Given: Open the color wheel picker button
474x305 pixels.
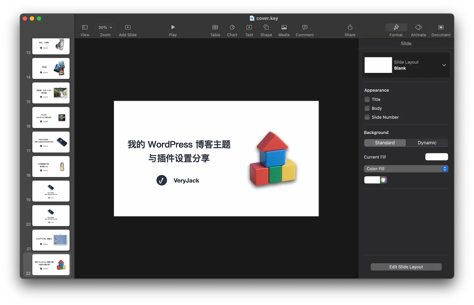Looking at the screenshot, I should [383, 180].
